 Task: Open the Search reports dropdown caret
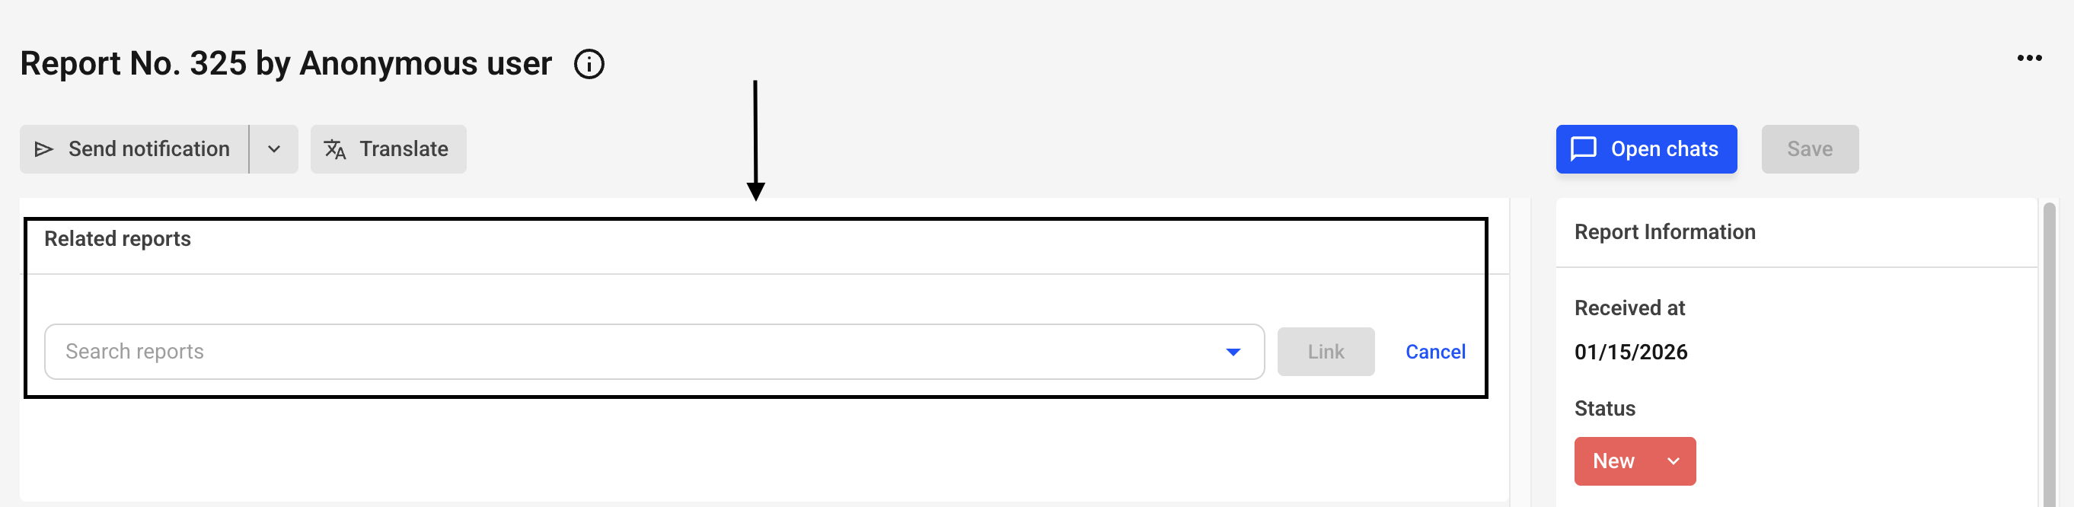1232,352
